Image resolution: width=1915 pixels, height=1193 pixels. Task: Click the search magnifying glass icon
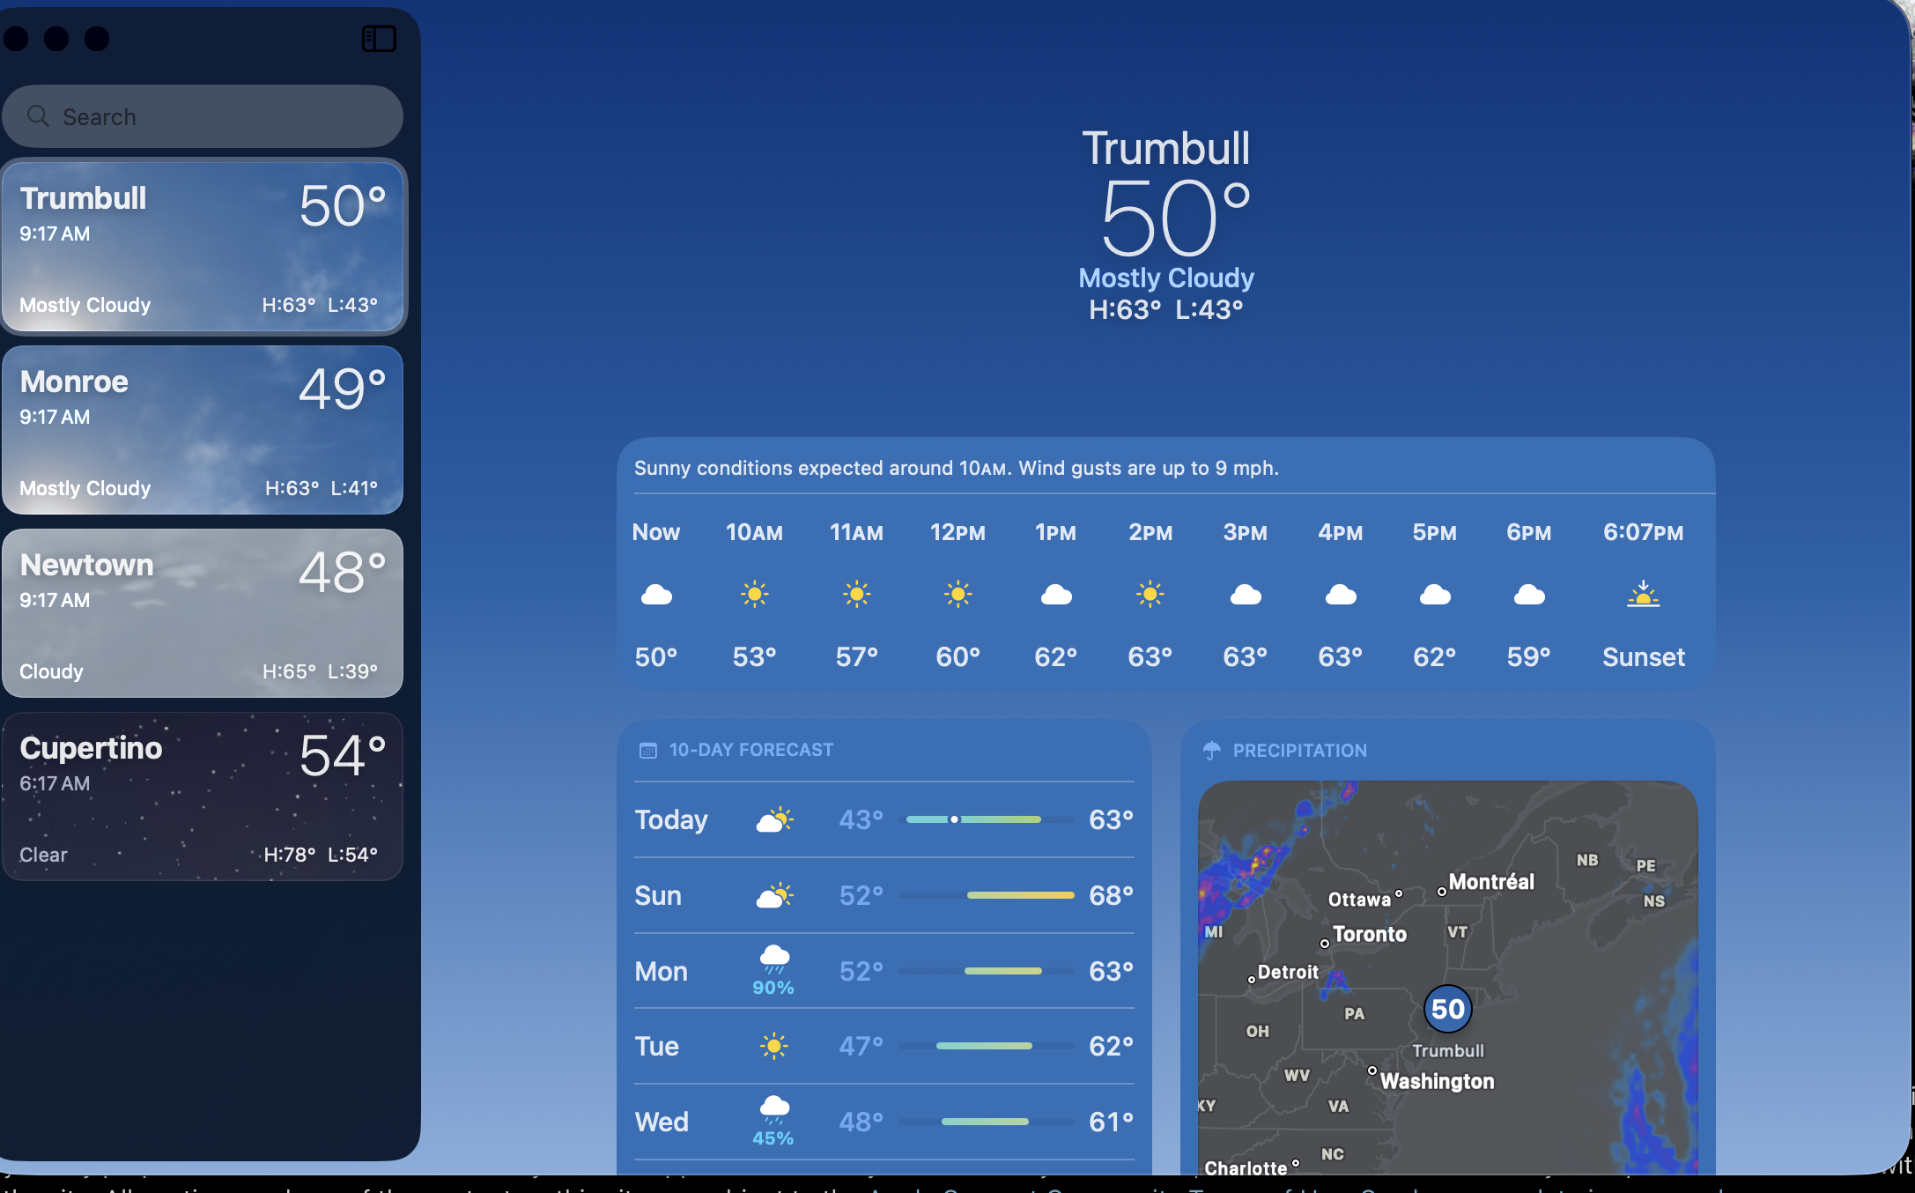point(38,116)
